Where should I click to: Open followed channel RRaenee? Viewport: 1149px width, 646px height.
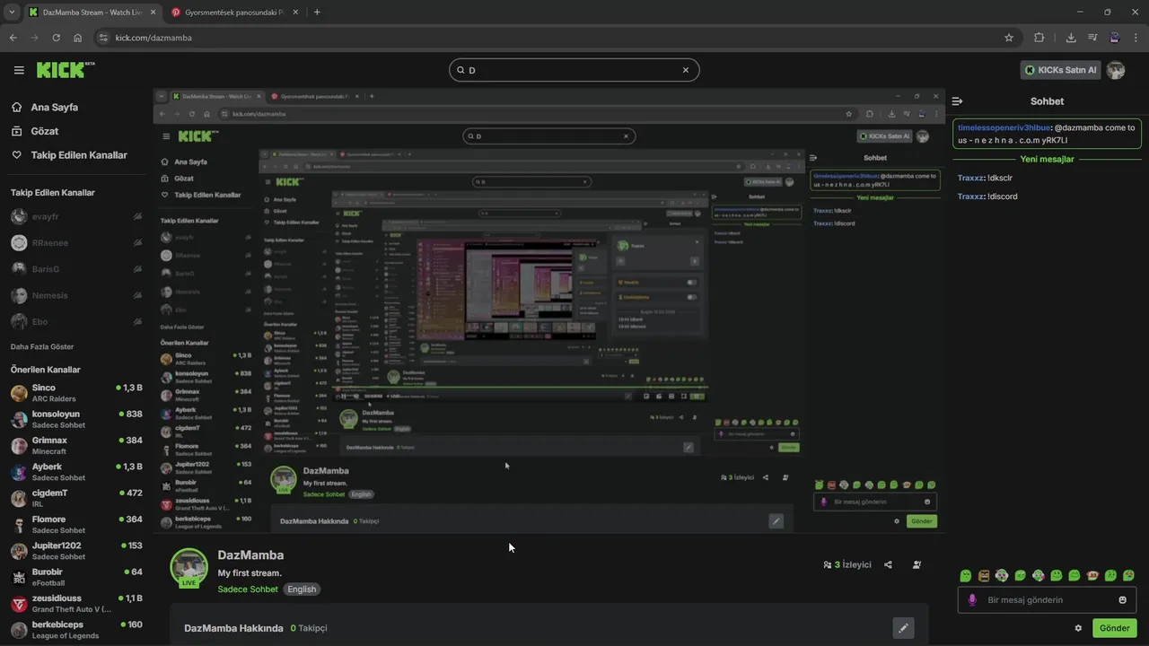pyautogui.click(x=76, y=242)
